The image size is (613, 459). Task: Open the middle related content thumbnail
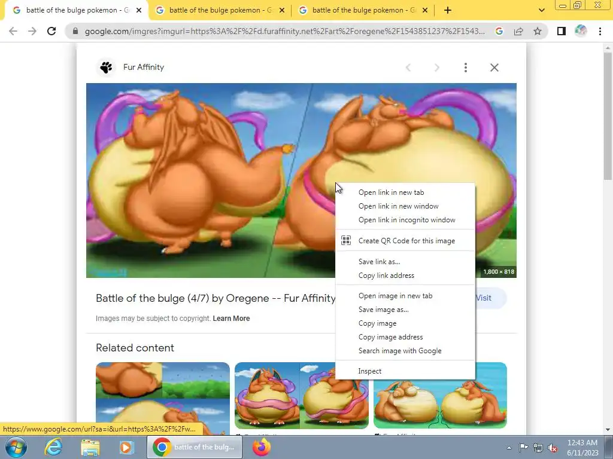coord(302,396)
